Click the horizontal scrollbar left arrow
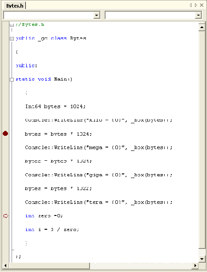 pos(5,265)
